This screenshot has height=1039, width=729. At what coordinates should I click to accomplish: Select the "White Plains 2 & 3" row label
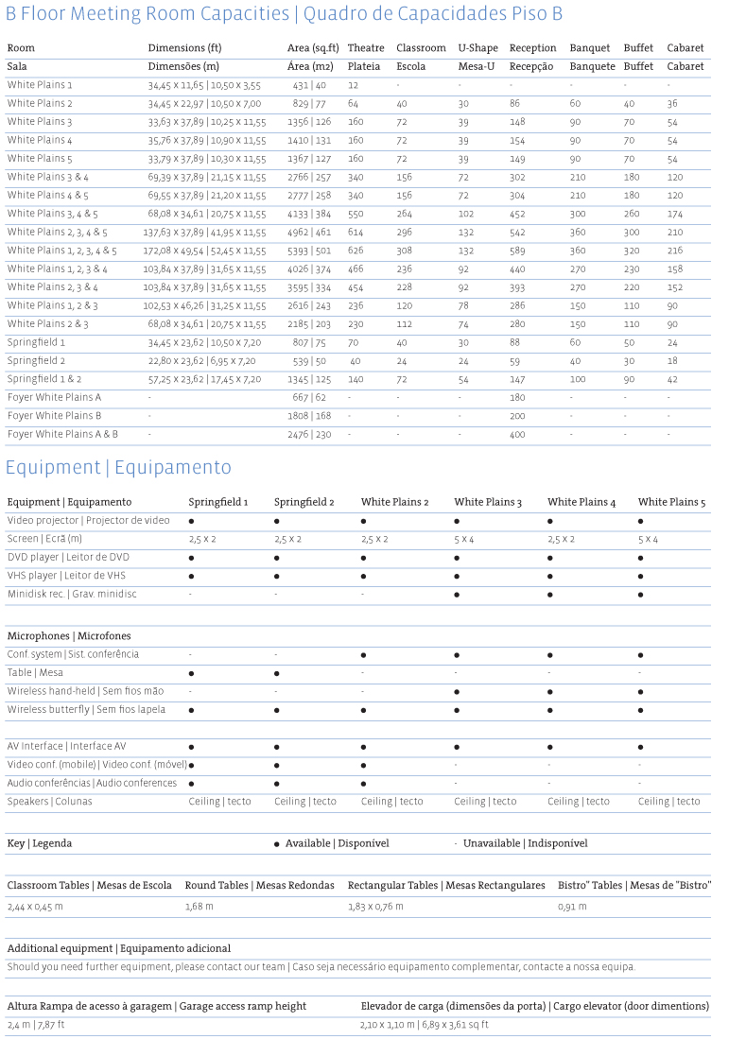[47, 324]
